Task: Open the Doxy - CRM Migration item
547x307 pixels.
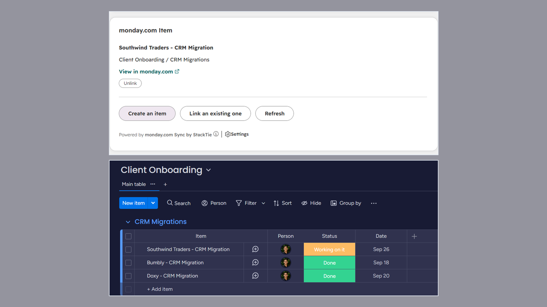Action: coord(172,276)
